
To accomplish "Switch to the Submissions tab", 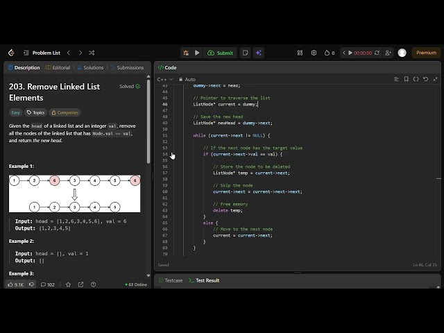I will click(x=127, y=68).
